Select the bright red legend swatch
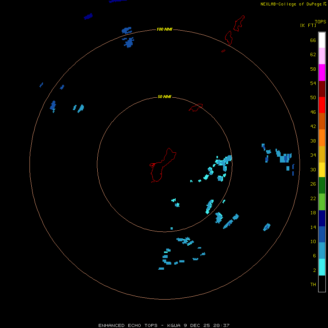This screenshot has width=328, height=328. tap(322, 105)
